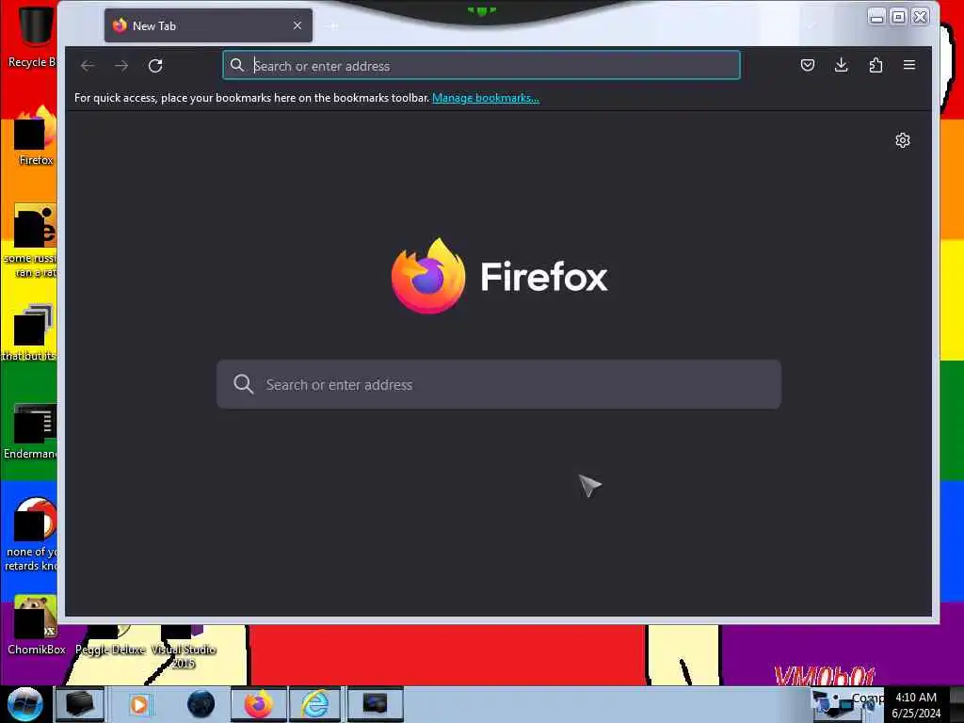Click the center page search box
The height and width of the screenshot is (723, 964).
[499, 384]
